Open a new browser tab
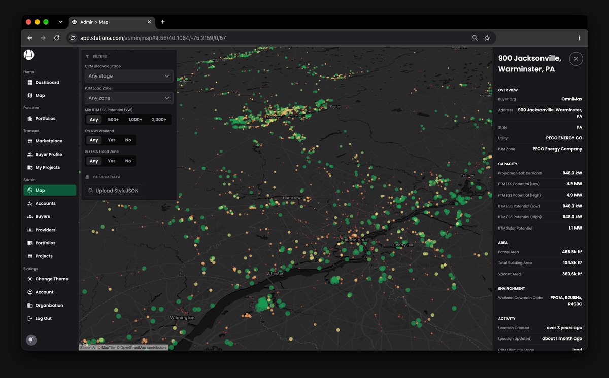609x378 pixels. tap(163, 22)
